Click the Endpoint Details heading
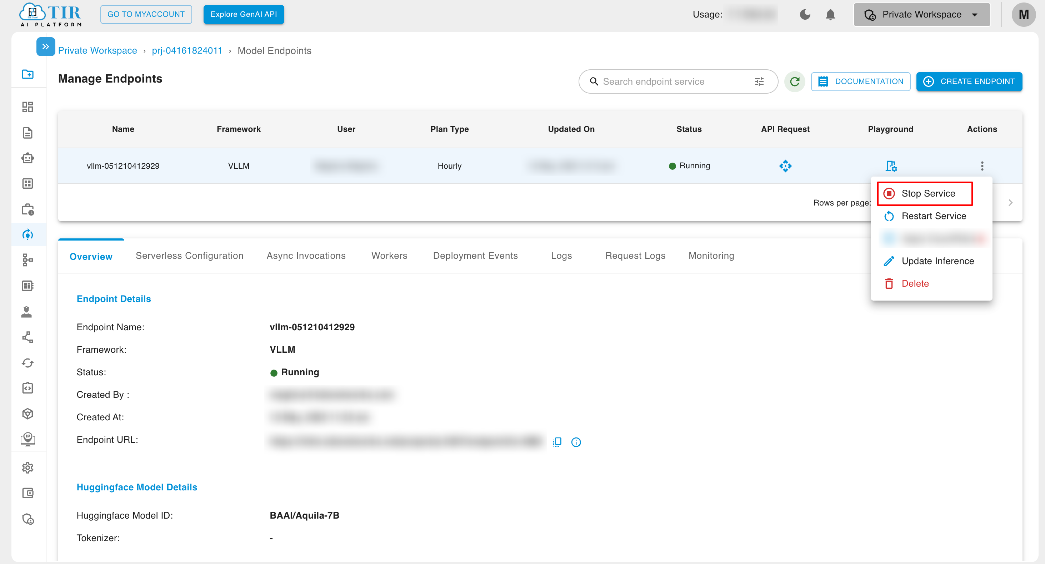This screenshot has height=564, width=1045. pyautogui.click(x=114, y=299)
